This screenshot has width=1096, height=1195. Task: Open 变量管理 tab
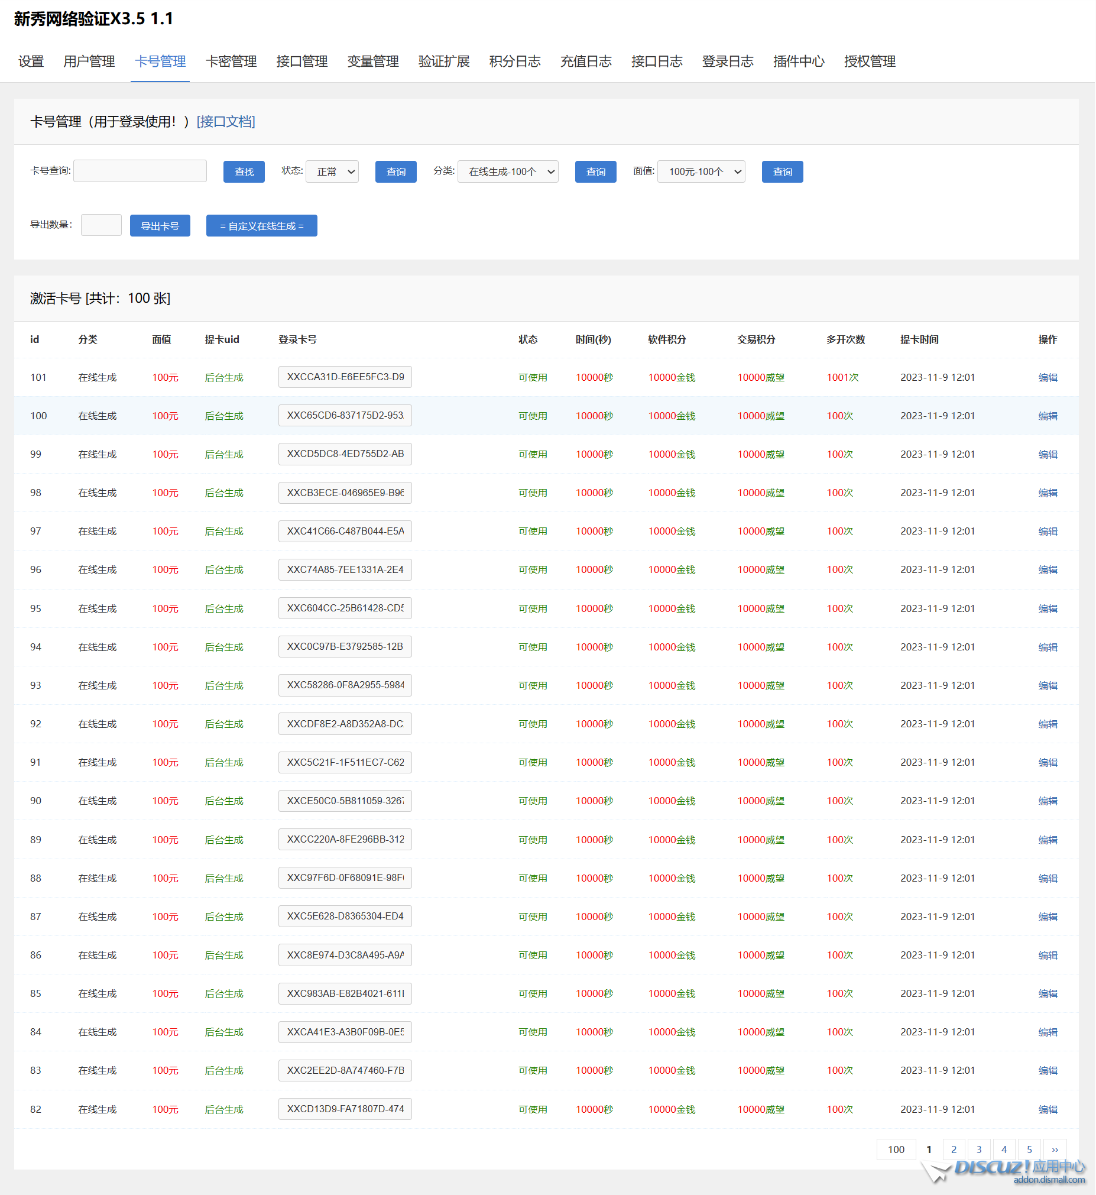pos(373,61)
